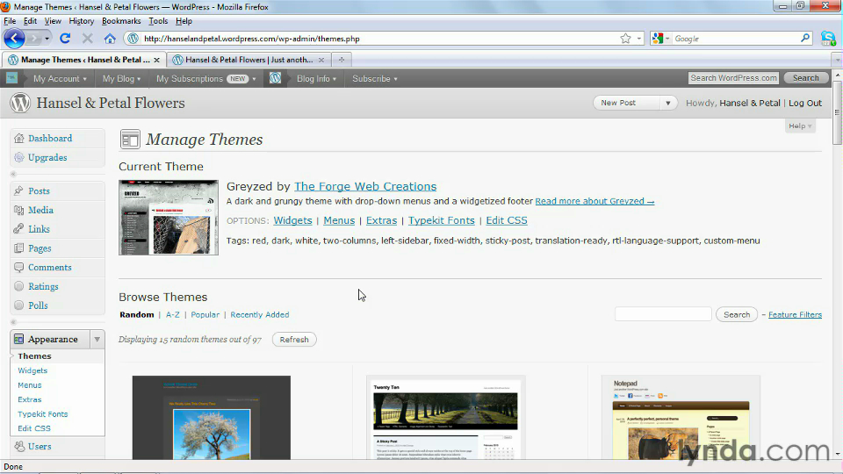
Task: Close the Hansel & Petal Flowers tab
Action: tap(321, 61)
